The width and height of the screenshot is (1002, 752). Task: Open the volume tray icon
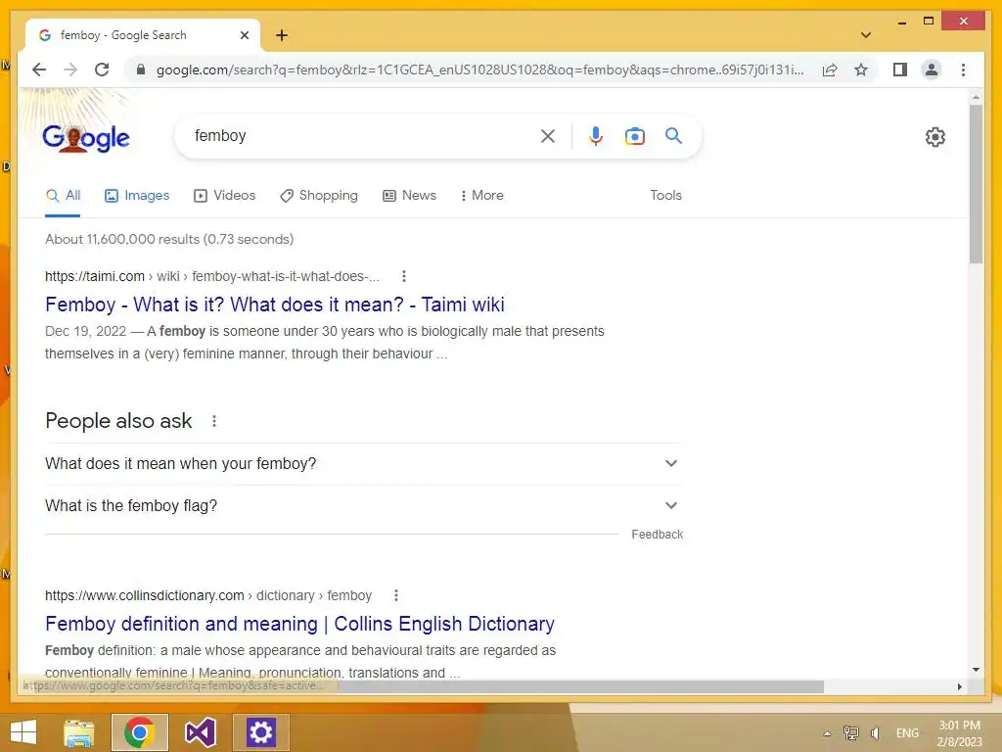[876, 732]
